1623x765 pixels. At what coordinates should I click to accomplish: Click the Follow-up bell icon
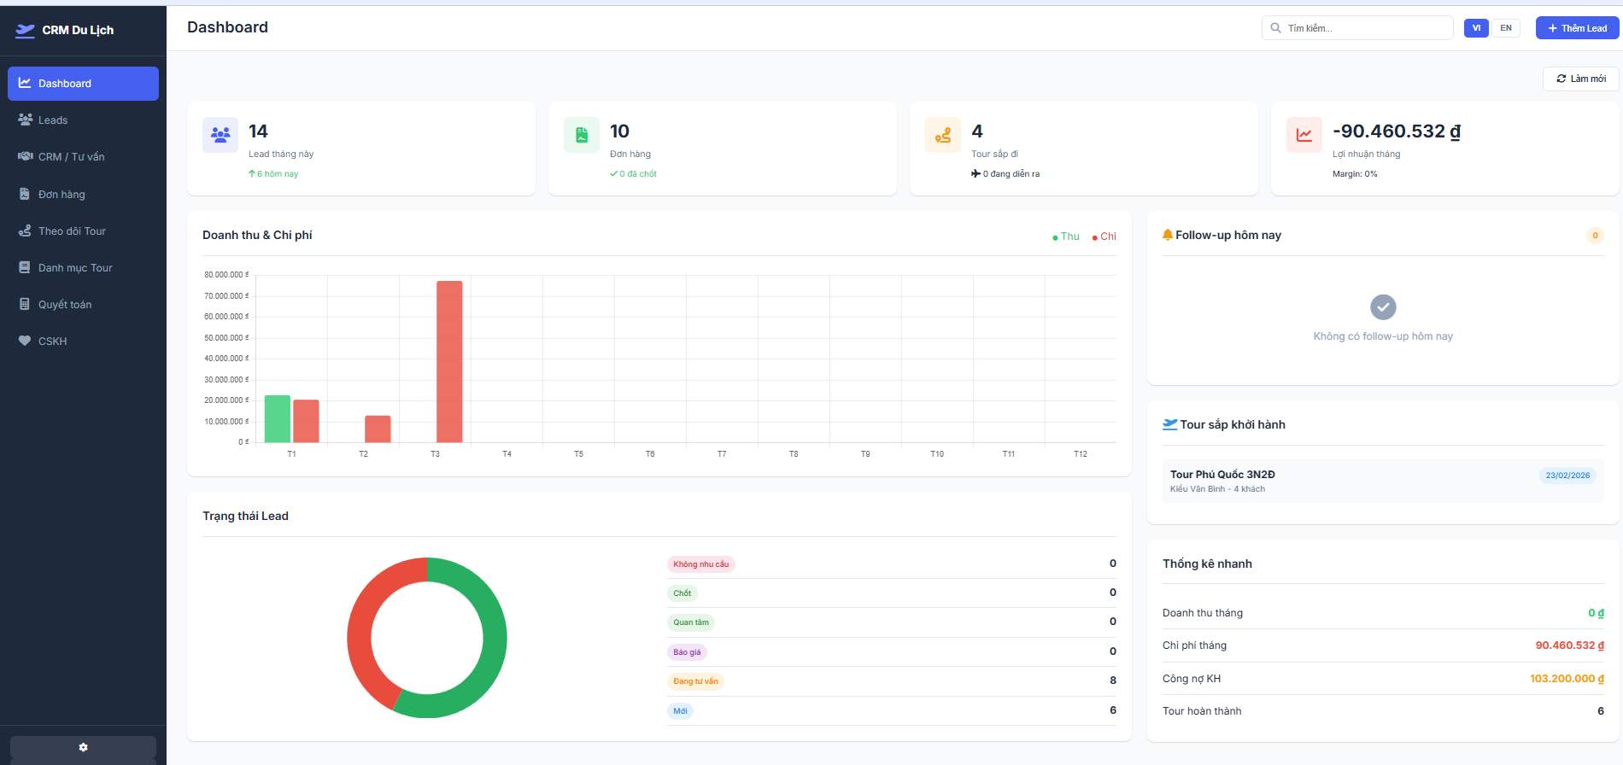pyautogui.click(x=1168, y=235)
